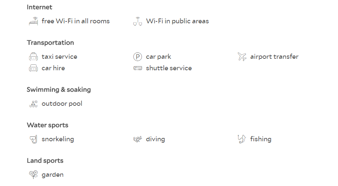Select the 'free Wi-Fi in all rooms' text

[x=76, y=21]
